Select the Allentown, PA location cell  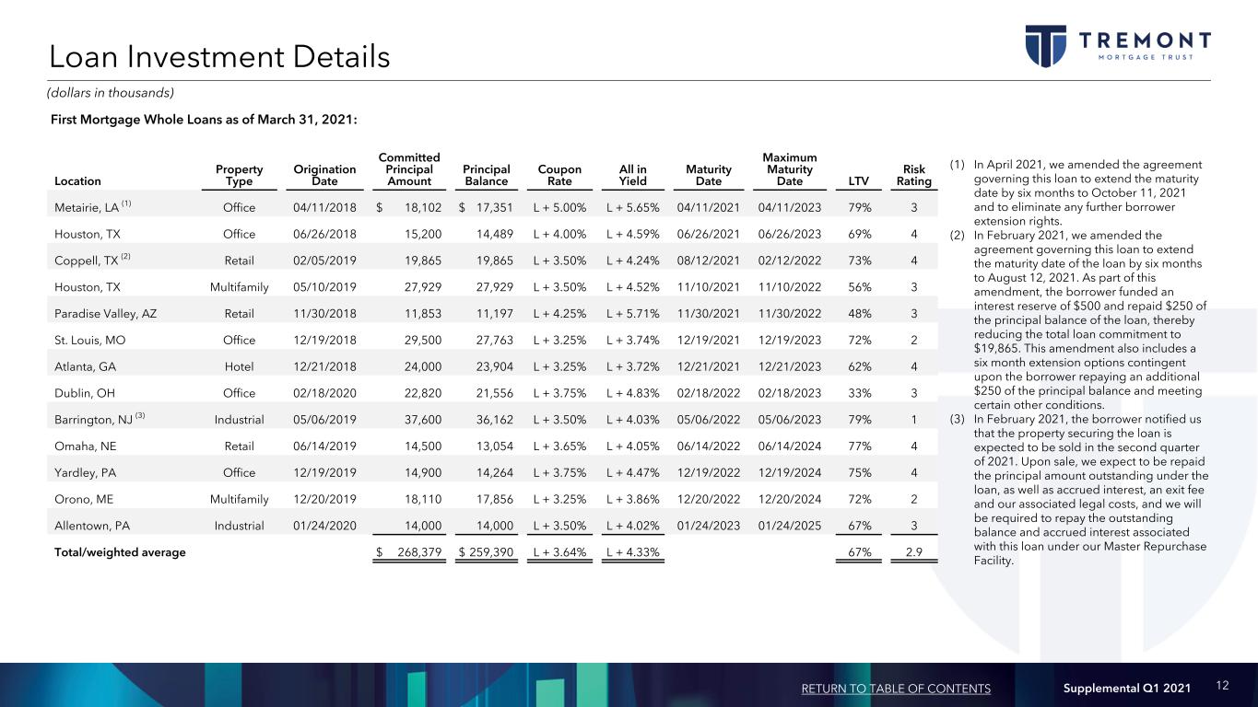tap(92, 526)
